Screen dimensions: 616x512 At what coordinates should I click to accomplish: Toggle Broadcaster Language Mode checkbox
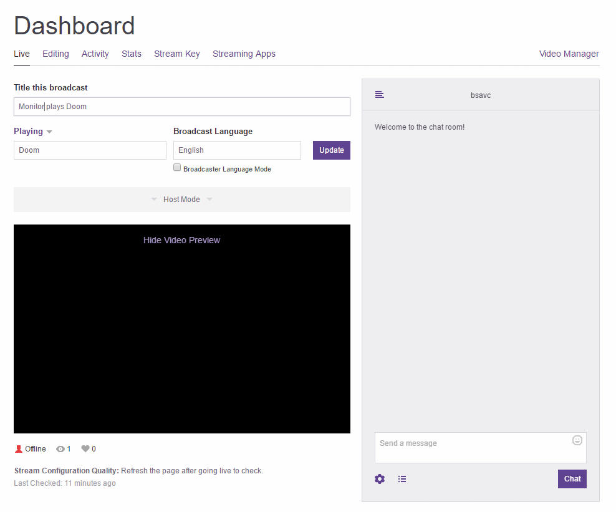coord(177,167)
